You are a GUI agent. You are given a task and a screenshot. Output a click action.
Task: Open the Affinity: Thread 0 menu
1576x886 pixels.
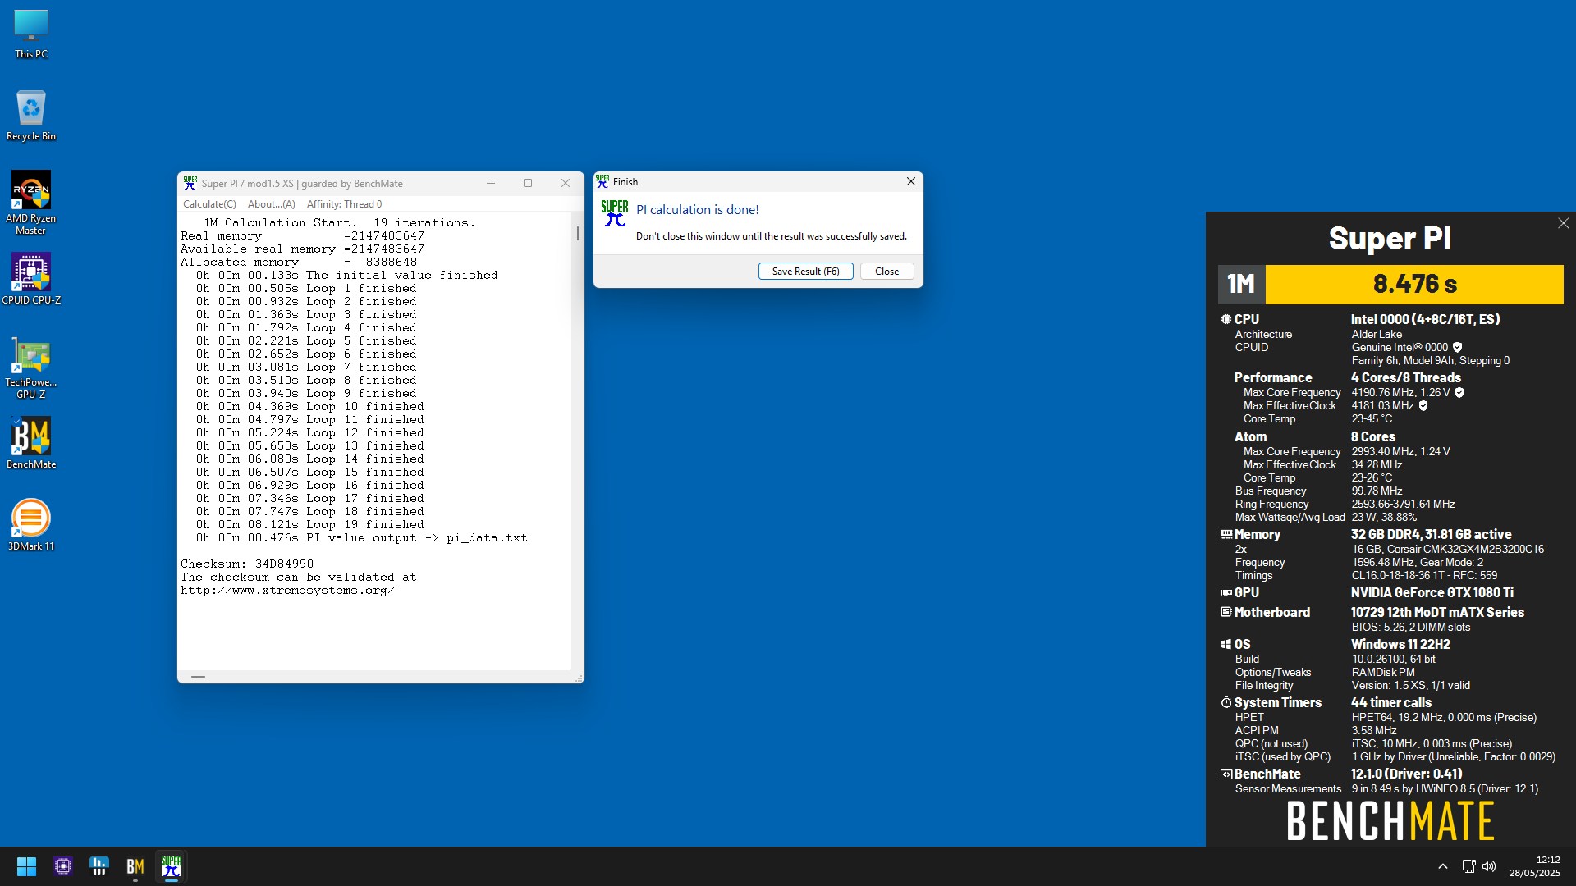click(344, 204)
